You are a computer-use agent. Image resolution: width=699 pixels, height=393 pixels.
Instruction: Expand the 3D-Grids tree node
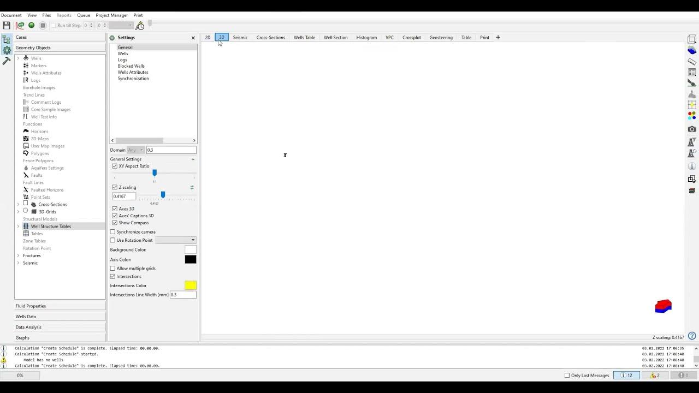coord(18,211)
